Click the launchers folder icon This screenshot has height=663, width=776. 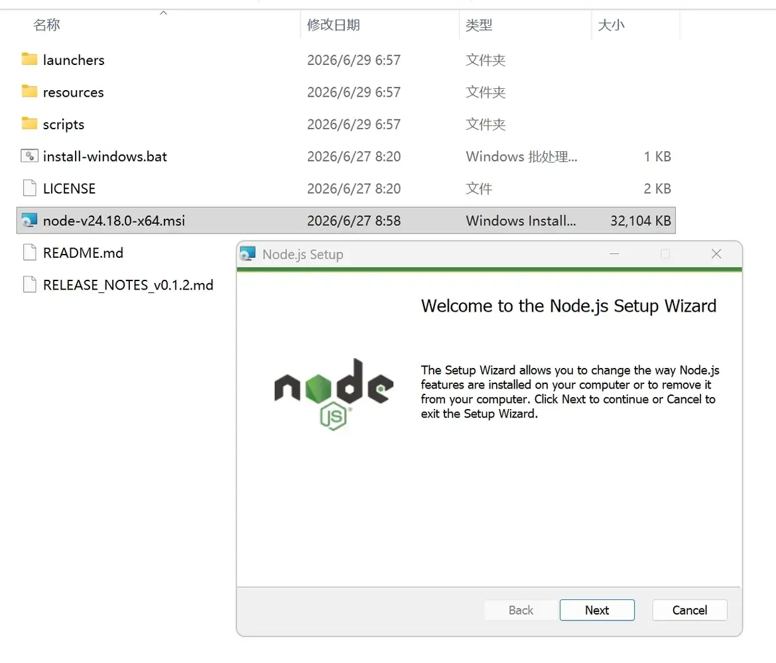point(29,60)
